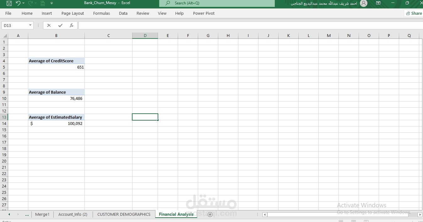Click the Name Box showing D13
This screenshot has height=222, width=423.
(x=15, y=25)
